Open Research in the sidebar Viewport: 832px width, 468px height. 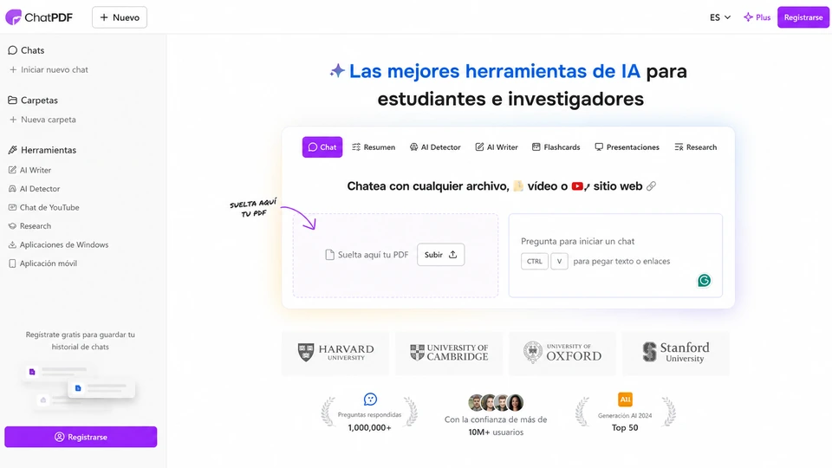point(30,226)
